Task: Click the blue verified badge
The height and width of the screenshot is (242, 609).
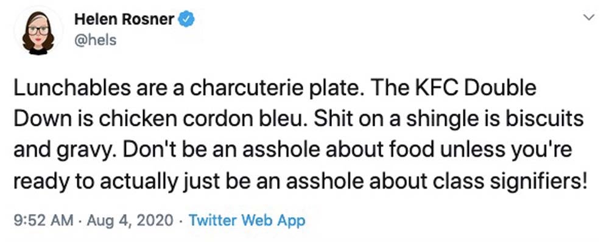Action: (186, 20)
